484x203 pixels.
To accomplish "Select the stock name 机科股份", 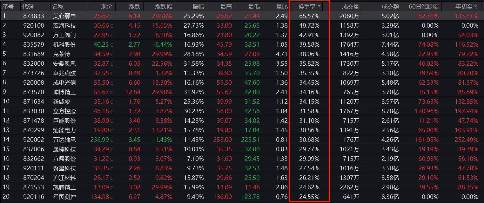I will pos(64,44).
